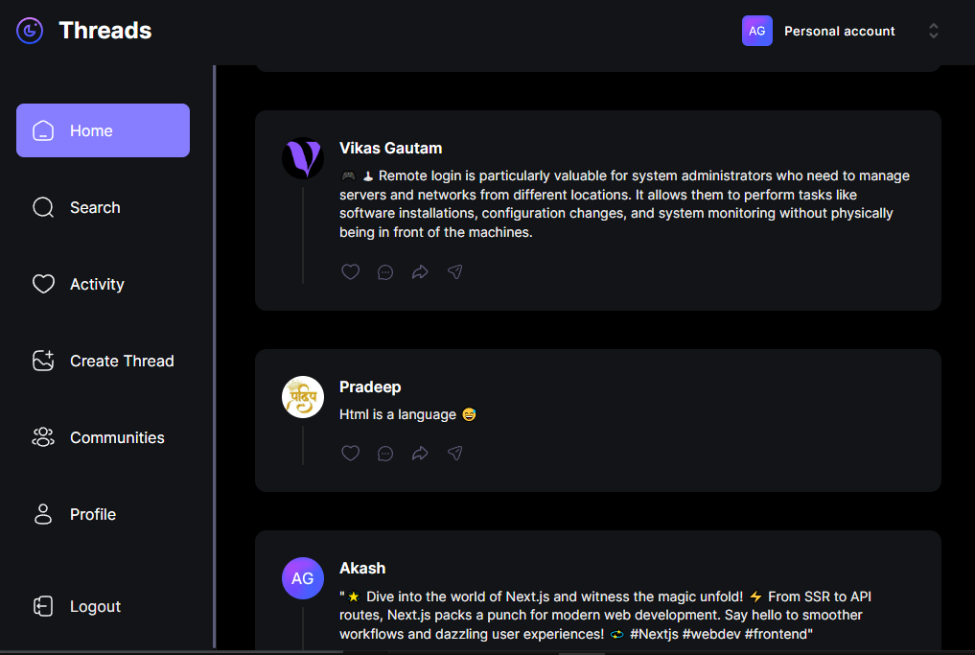Navigate to Profile in sidebar

tap(93, 514)
